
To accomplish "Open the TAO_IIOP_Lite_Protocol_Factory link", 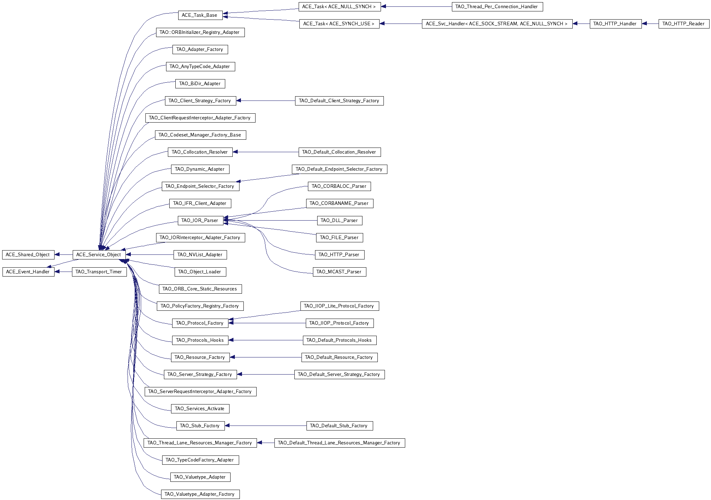I will pos(339,306).
